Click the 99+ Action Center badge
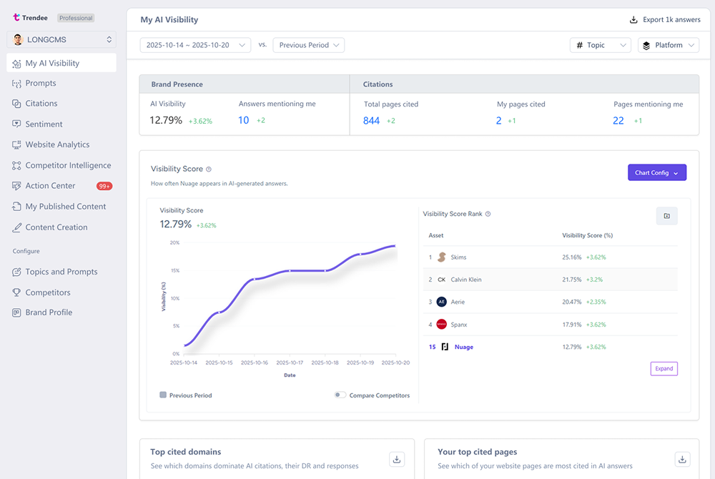 (x=104, y=186)
